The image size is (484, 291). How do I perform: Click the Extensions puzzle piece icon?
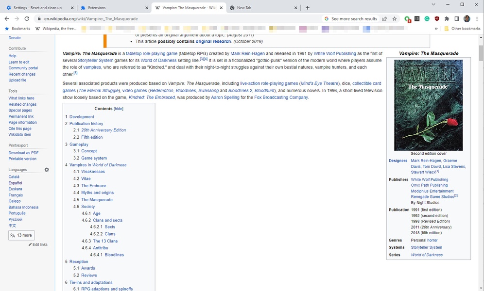(x=447, y=18)
